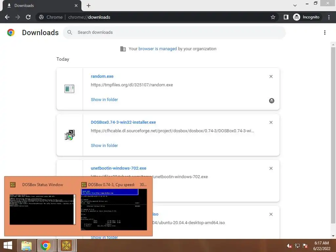
Task: Open the network tray icon
Action: pyautogui.click(x=297, y=246)
